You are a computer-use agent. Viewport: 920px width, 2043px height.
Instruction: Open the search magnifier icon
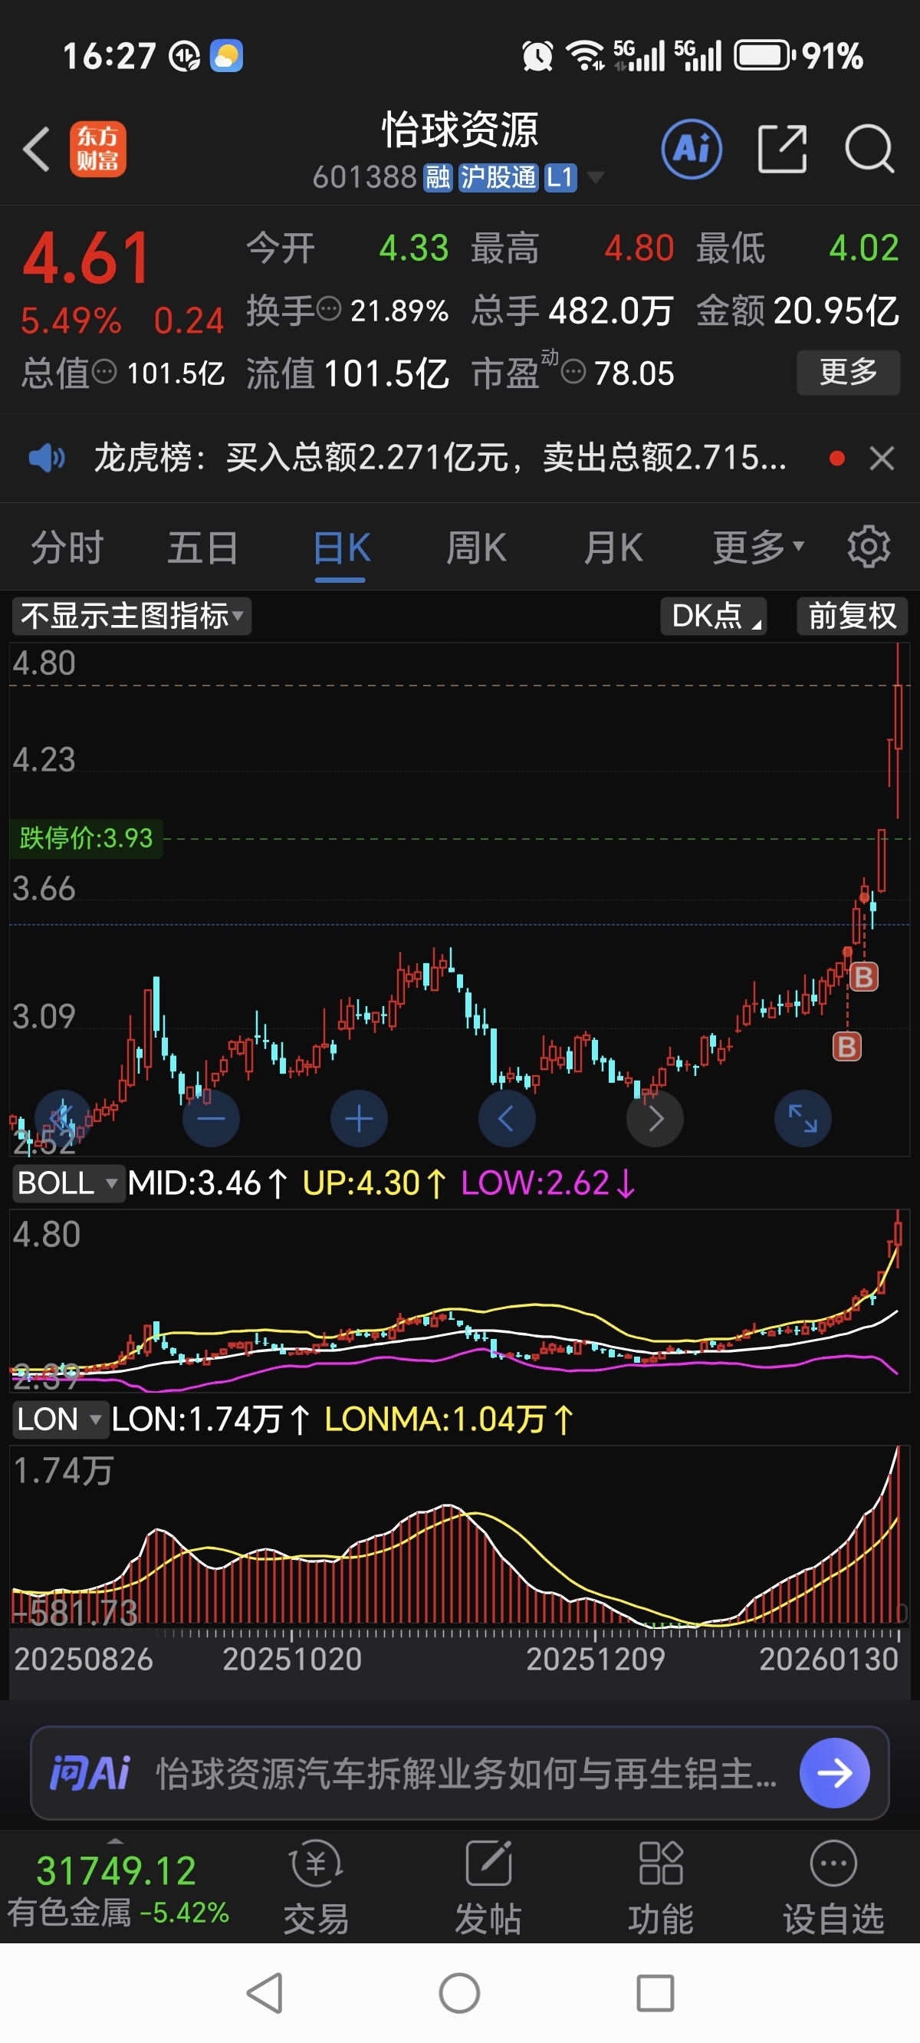pos(869,148)
